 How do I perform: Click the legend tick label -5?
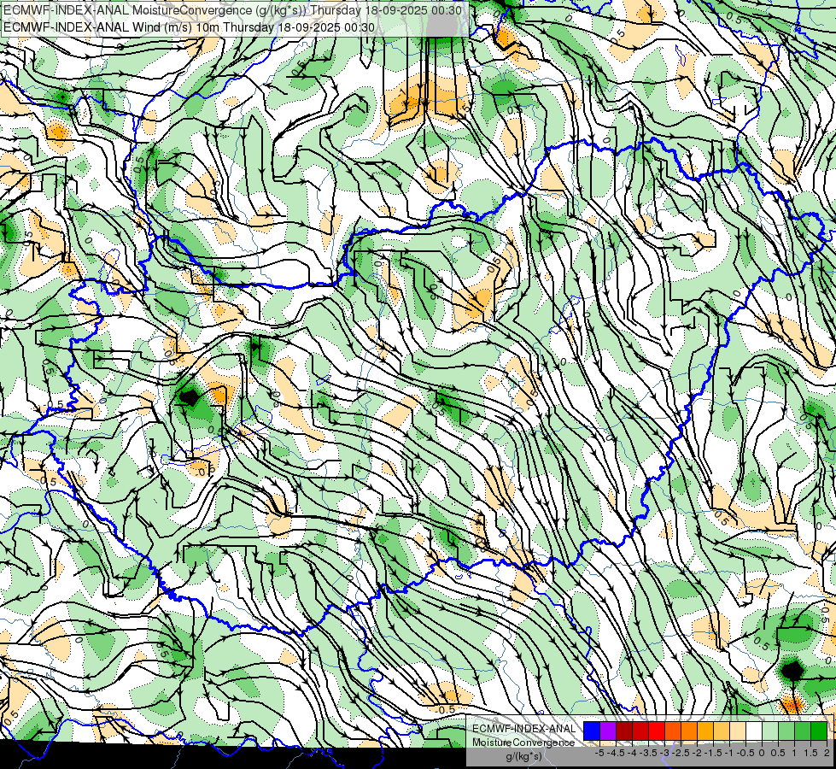[599, 753]
